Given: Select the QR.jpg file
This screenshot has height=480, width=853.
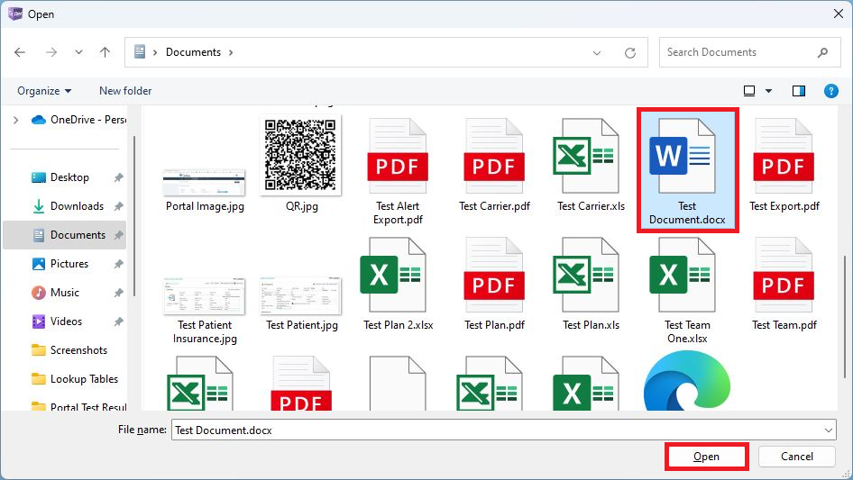Looking at the screenshot, I should pos(301,163).
